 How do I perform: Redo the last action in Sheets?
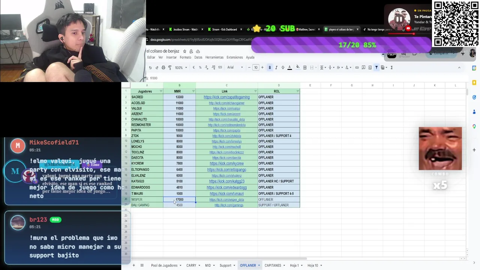157,67
